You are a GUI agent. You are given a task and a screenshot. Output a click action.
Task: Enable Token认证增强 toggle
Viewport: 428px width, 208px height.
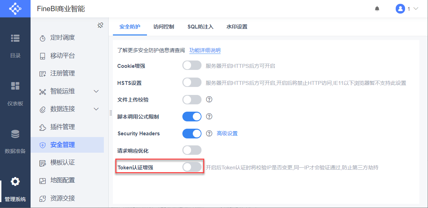coord(192,167)
